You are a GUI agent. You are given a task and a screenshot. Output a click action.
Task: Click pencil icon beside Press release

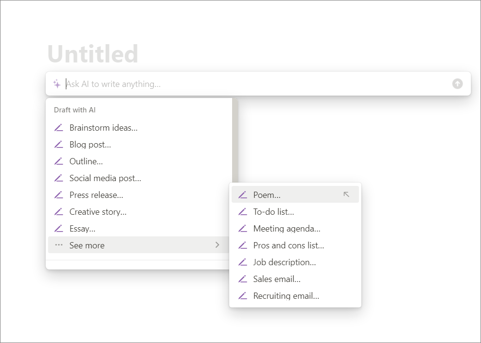pos(59,195)
